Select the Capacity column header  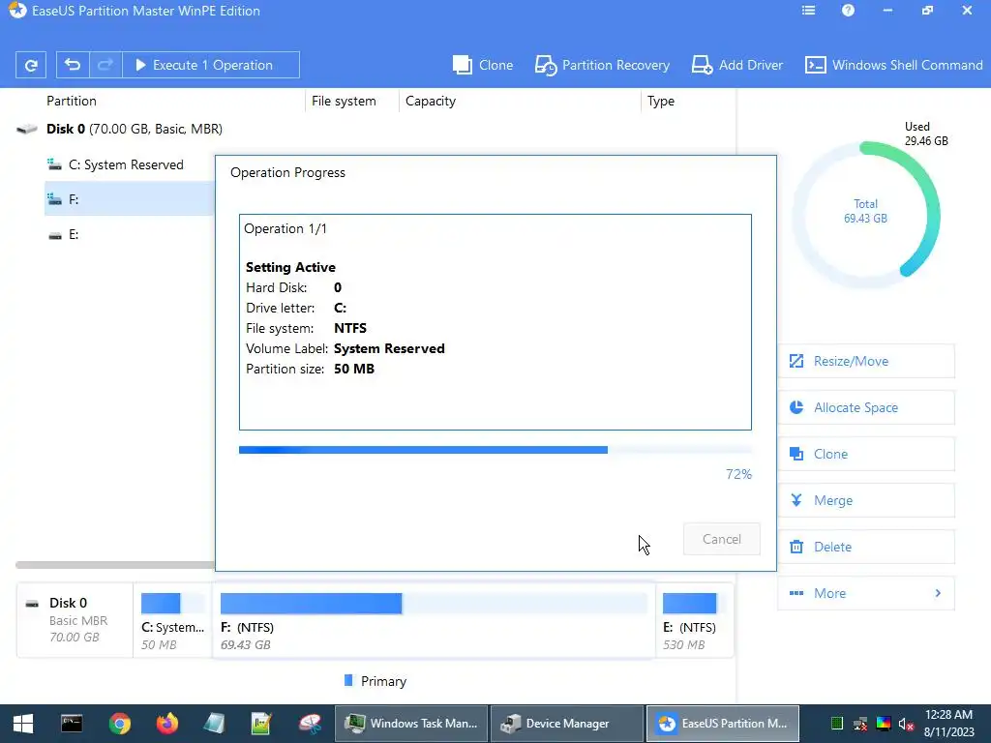pyautogui.click(x=431, y=101)
